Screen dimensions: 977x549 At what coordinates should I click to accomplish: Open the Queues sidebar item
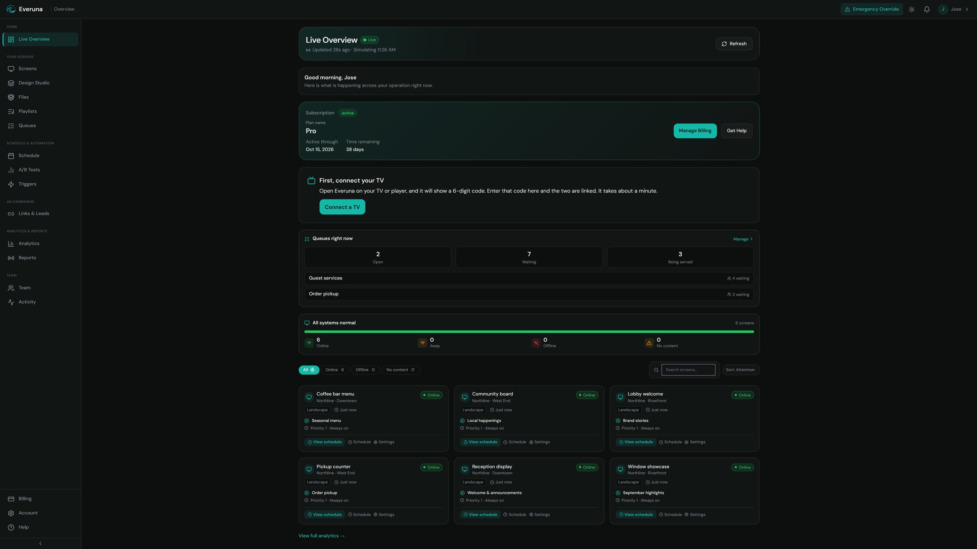(x=40, y=125)
